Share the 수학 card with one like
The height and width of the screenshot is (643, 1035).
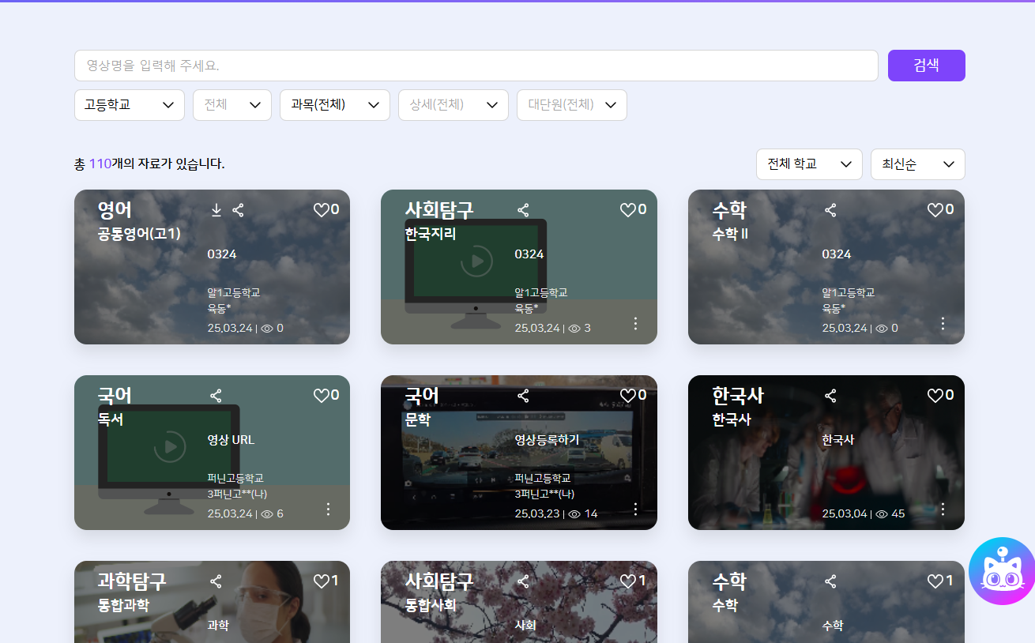click(x=830, y=581)
